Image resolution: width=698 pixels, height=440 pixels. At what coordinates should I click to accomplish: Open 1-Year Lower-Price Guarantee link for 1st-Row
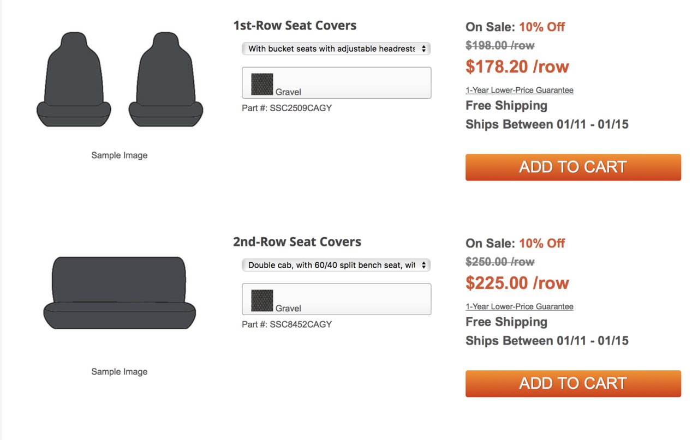click(x=520, y=90)
